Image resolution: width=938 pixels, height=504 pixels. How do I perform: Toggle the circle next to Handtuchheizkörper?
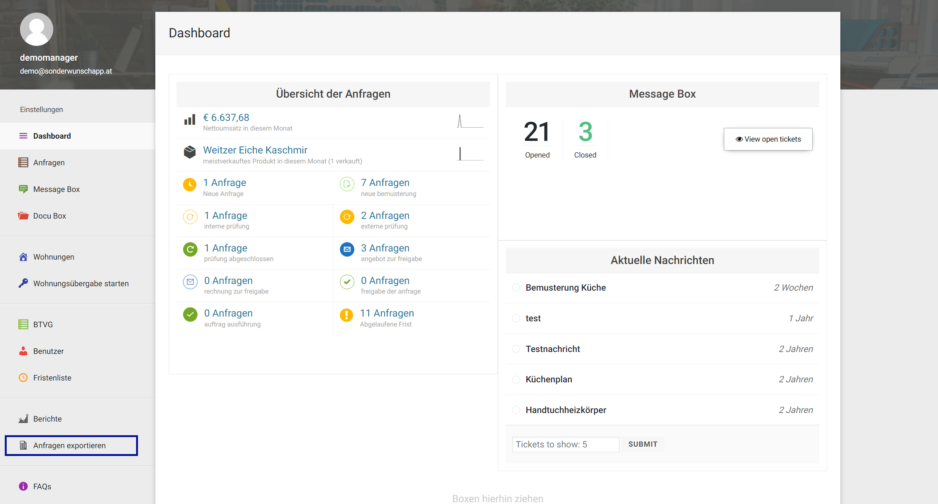pos(516,410)
